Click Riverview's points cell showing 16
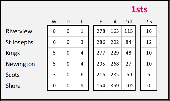The width and height of the screenshot is (170, 101). [149, 31]
